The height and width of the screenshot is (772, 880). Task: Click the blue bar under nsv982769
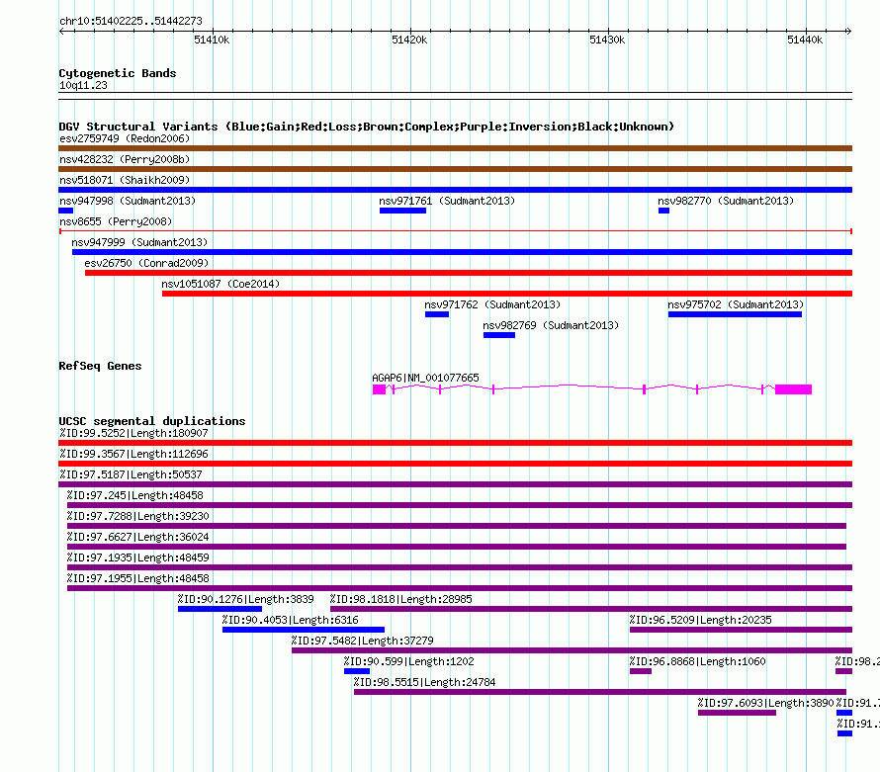click(499, 335)
